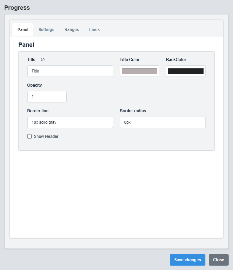Image resolution: width=233 pixels, height=270 pixels.
Task: Click the Opacity label
Action: 34,85
